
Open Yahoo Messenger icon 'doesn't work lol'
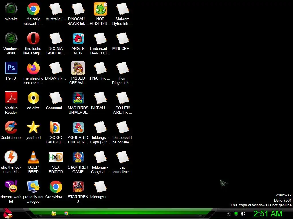[11, 186]
